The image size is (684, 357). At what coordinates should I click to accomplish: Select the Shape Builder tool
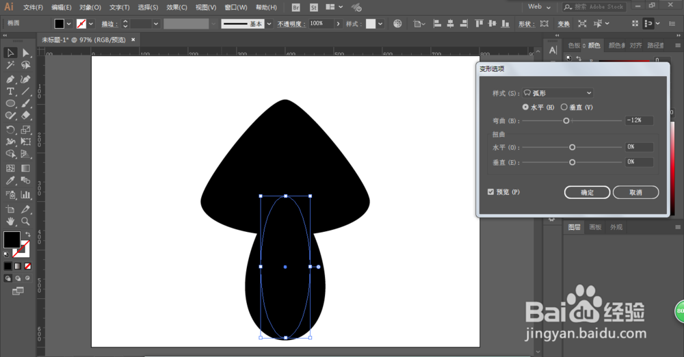10,154
